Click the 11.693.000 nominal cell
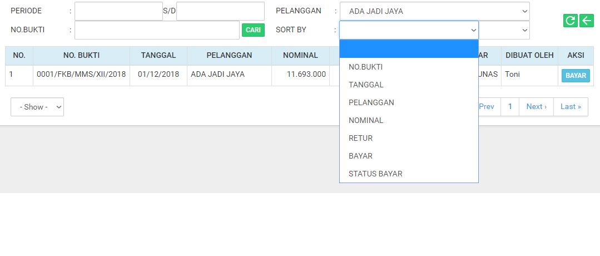 click(300, 76)
